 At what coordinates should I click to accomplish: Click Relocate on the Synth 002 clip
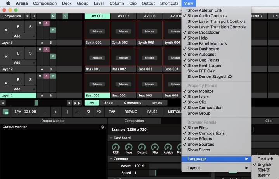[123, 31]
